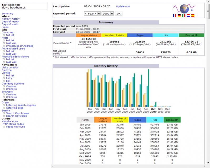Viewport: 210px width, 168px height.
Task: Choose the Dutch flag icon
Action: (x=188, y=16)
